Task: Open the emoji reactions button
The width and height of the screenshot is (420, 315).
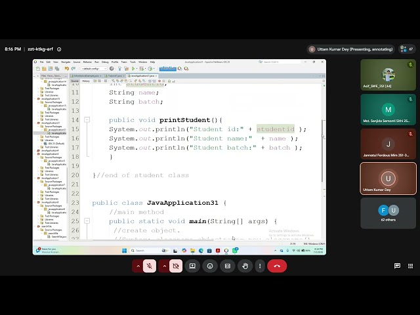Action: [210, 266]
